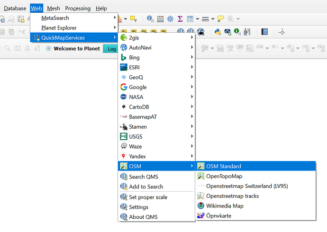Image resolution: width=327 pixels, height=232 pixels.
Task: Show Statistical Summary sigma icon
Action: click(x=180, y=19)
